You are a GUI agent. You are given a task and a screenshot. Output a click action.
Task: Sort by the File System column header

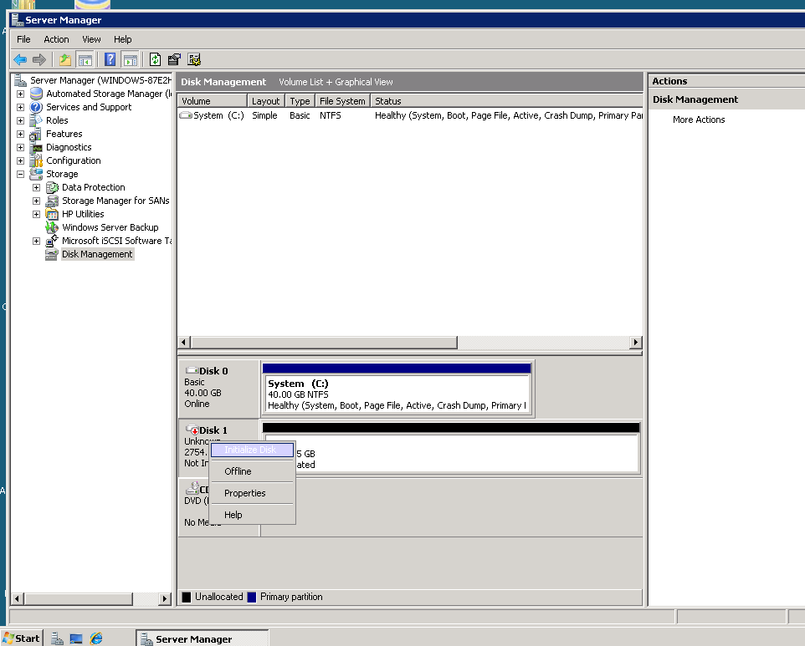[342, 101]
